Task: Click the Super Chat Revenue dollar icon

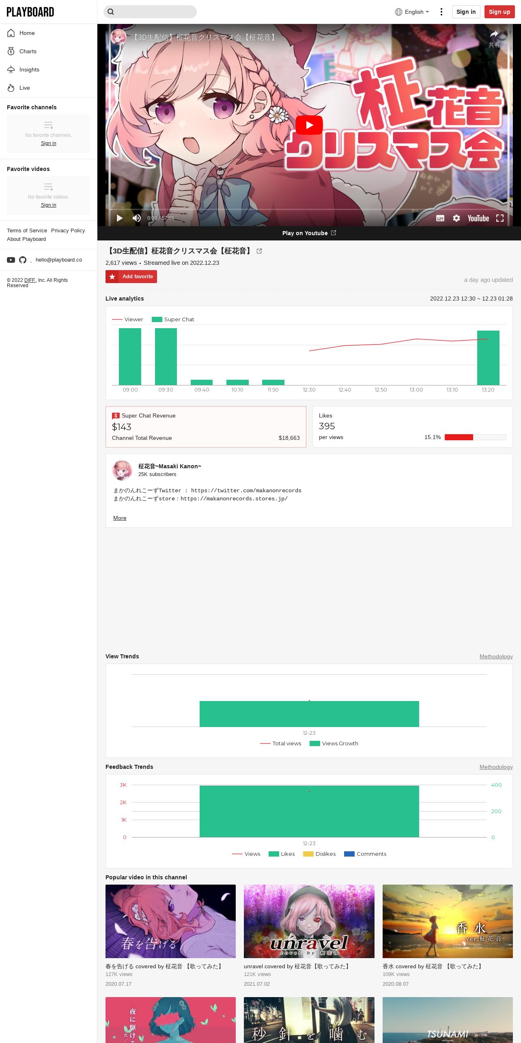Action: tap(116, 415)
